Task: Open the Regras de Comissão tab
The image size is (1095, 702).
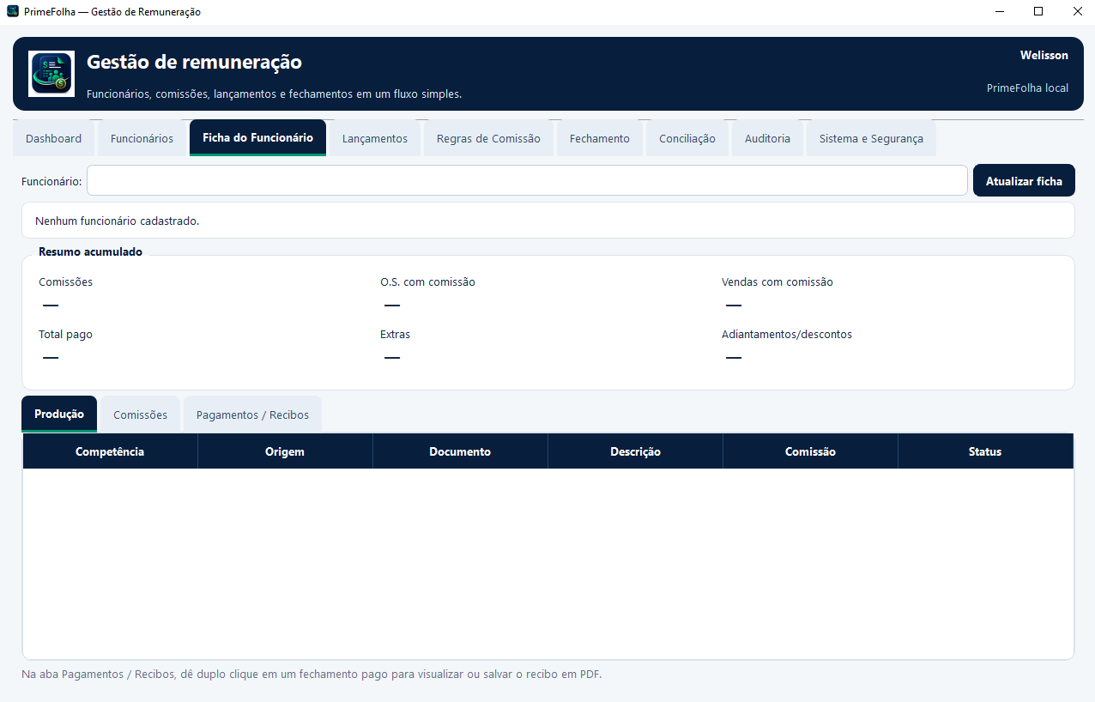Action: point(488,138)
